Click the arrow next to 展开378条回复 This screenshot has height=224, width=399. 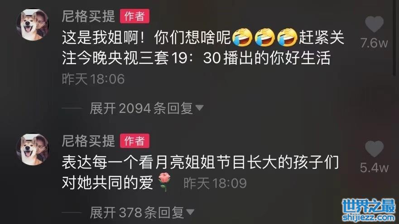pyautogui.click(x=190, y=212)
